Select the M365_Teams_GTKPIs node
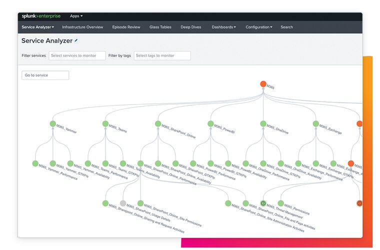This screenshot has height=250, width=380. 105,163
